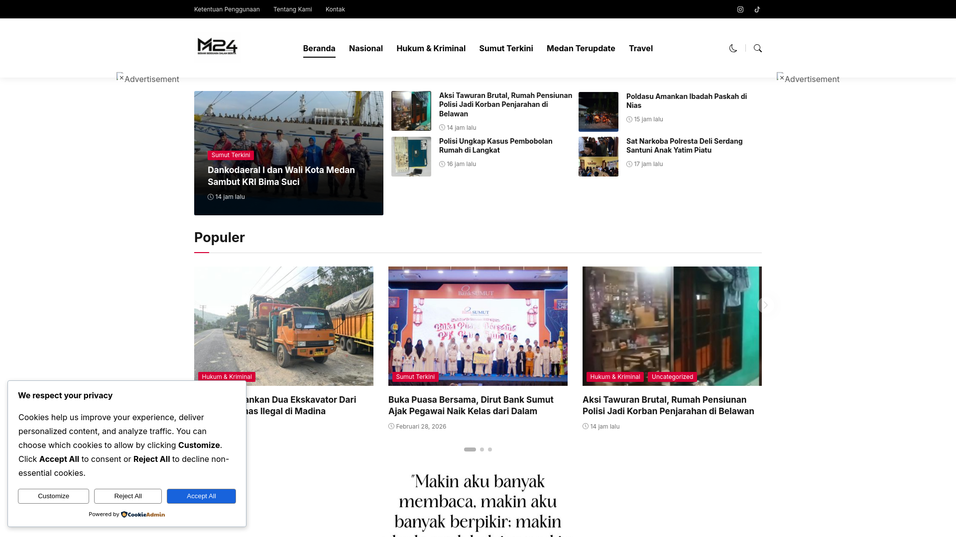Image resolution: width=956 pixels, height=537 pixels.
Task: Open thumbnail for Sat Narkoba Polresta story
Action: click(598, 157)
